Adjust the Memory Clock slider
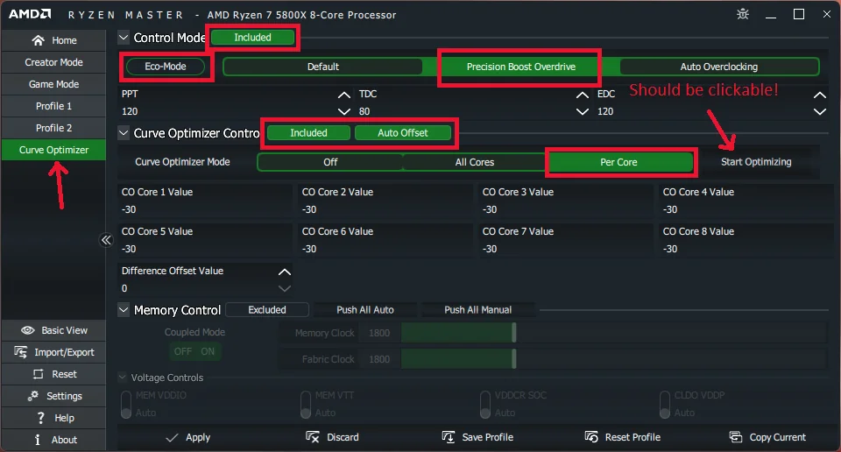Image resolution: width=841 pixels, height=452 pixels. [x=514, y=333]
